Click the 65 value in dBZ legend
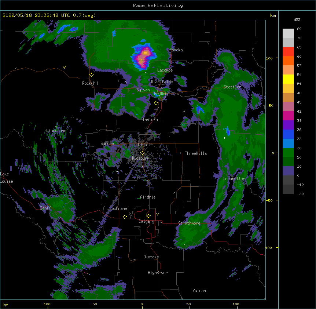The width and height of the screenshot is (316, 309). point(299,47)
